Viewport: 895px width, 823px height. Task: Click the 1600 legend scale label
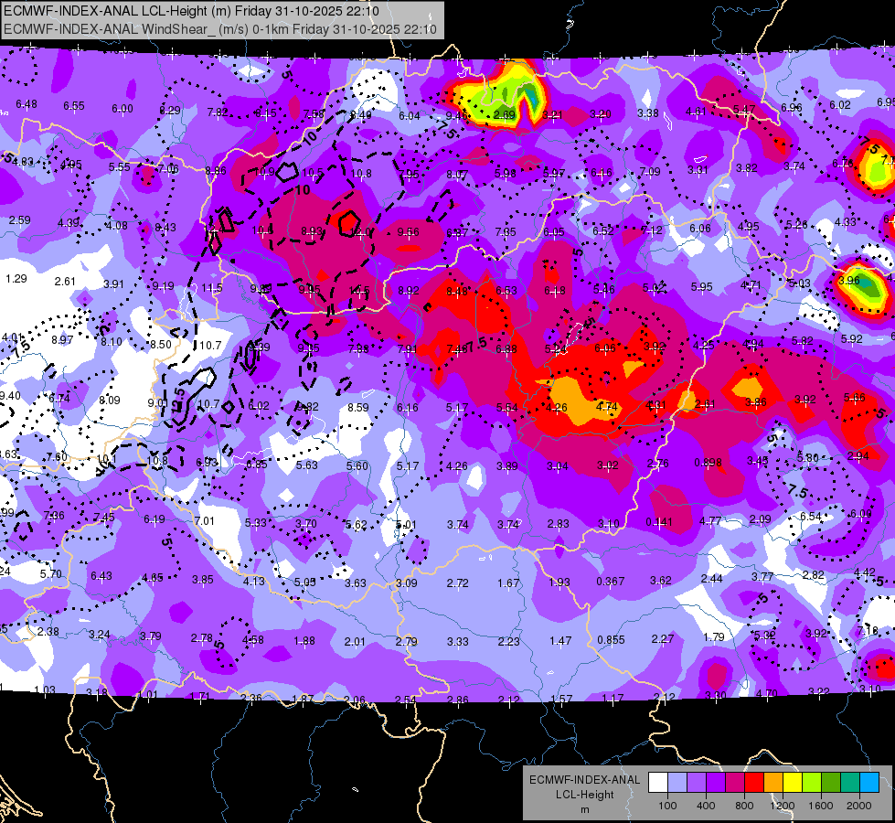(x=821, y=806)
